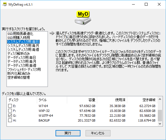
Task: Select script ディスク解析のみ
Action: [x=19, y=54]
